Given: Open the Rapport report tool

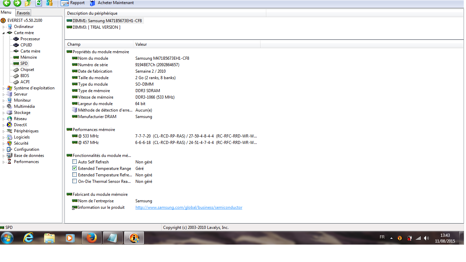Looking at the screenshot, I should [73, 3].
